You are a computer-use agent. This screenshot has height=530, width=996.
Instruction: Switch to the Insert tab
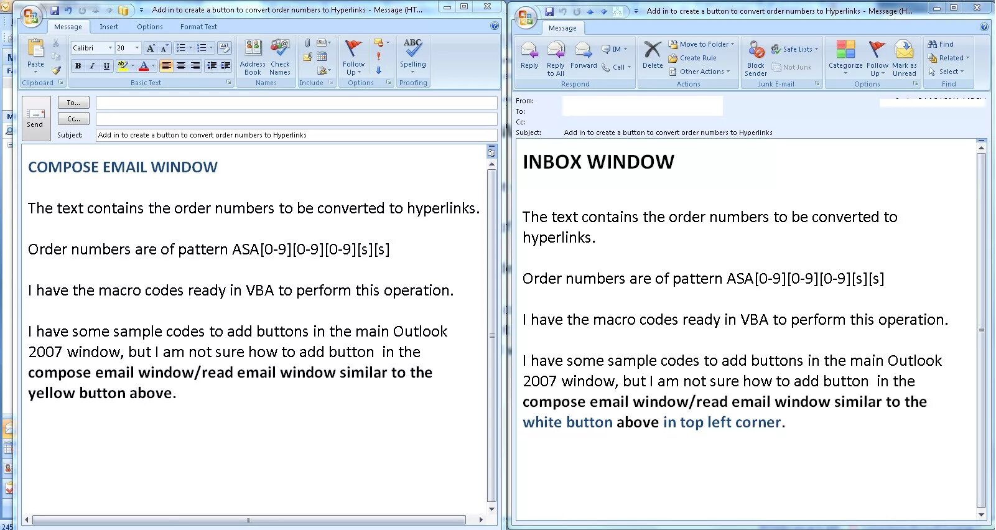tap(109, 27)
